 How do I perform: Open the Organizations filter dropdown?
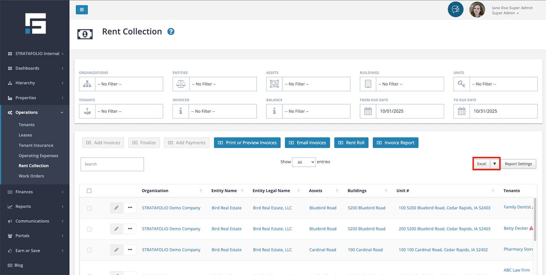[129, 84]
